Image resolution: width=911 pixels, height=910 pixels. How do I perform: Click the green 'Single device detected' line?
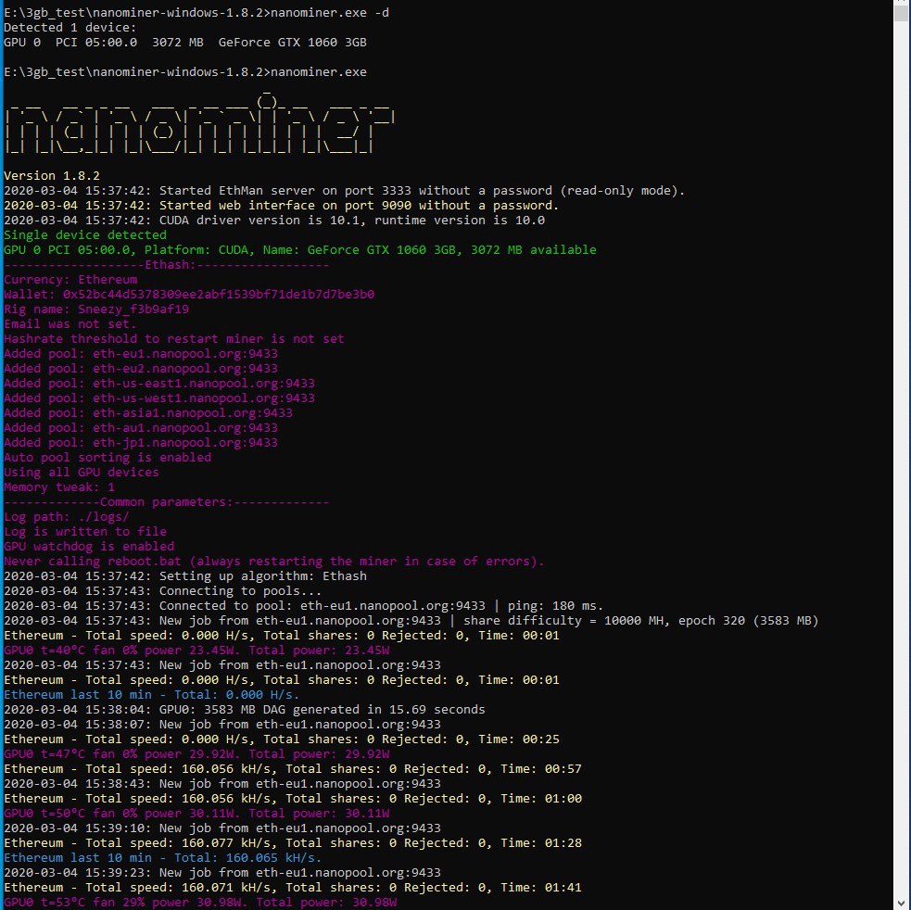(85, 234)
